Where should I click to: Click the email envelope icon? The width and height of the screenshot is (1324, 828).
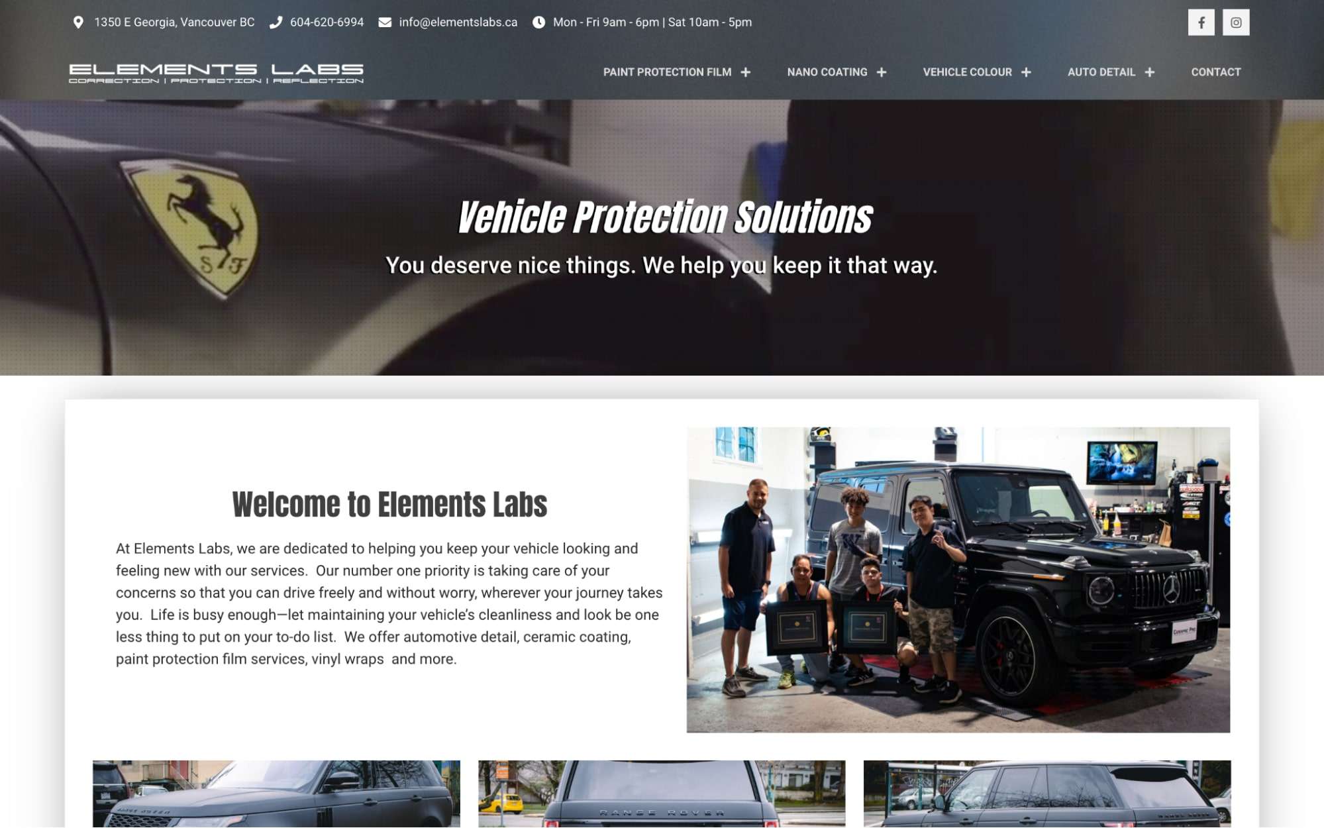(385, 23)
